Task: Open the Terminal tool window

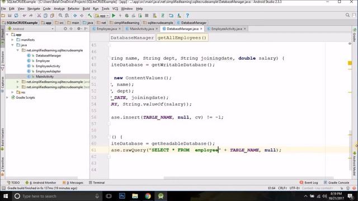Action: pyautogui.click(x=97, y=183)
